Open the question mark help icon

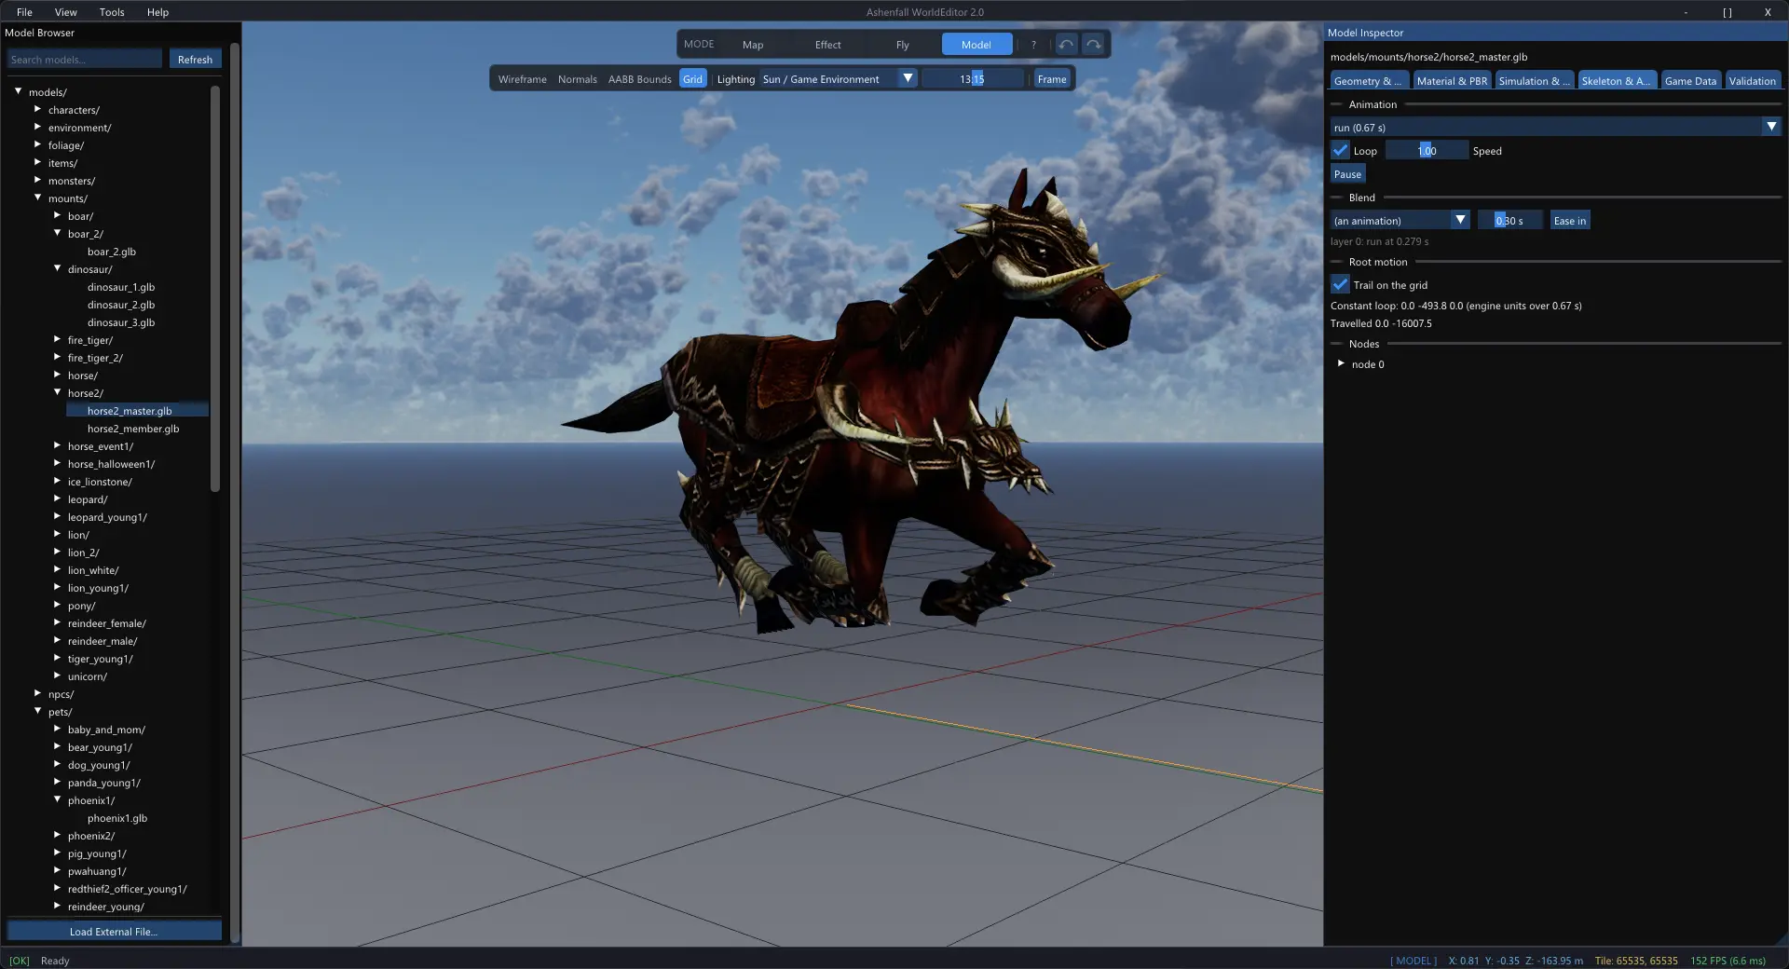(x=1033, y=45)
